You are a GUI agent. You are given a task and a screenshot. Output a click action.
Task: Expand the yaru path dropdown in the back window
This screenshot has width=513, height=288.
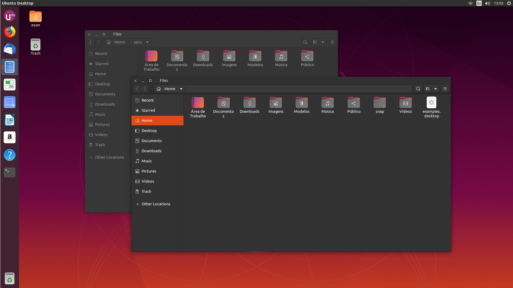coord(141,42)
